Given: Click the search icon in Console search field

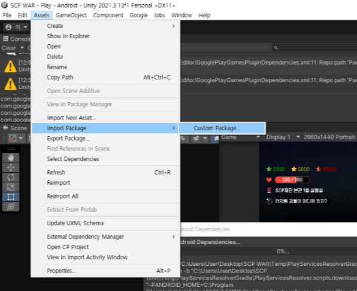Looking at the screenshot, I should coord(276,48).
